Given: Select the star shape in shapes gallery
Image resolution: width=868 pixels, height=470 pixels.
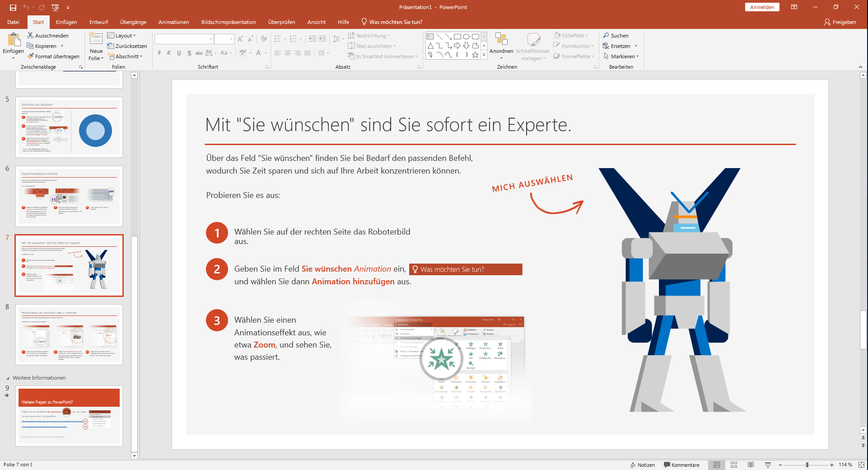Looking at the screenshot, I should point(475,55).
